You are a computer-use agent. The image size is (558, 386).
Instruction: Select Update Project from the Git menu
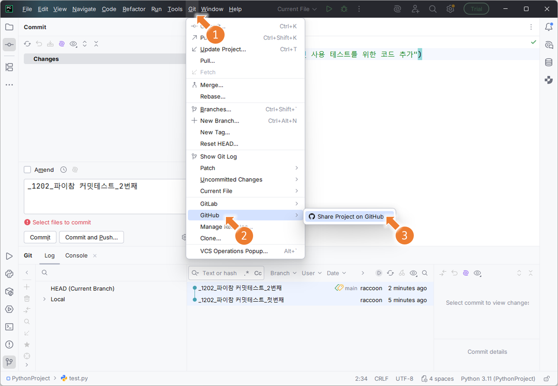click(246, 49)
